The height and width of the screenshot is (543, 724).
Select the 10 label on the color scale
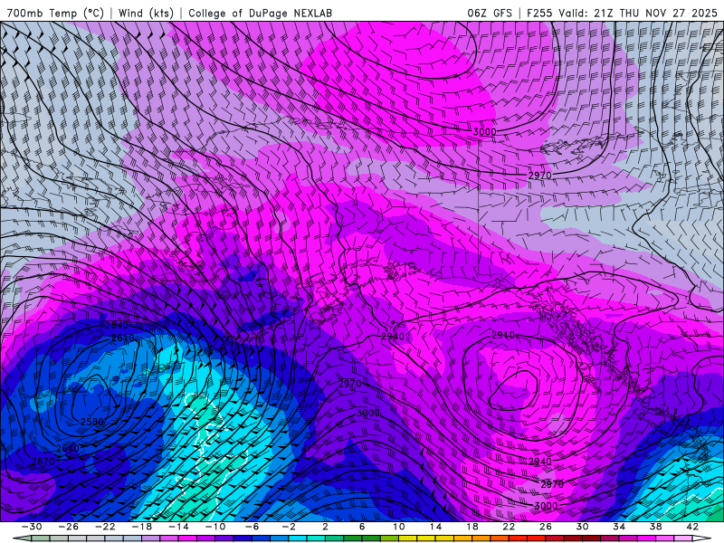point(398,527)
